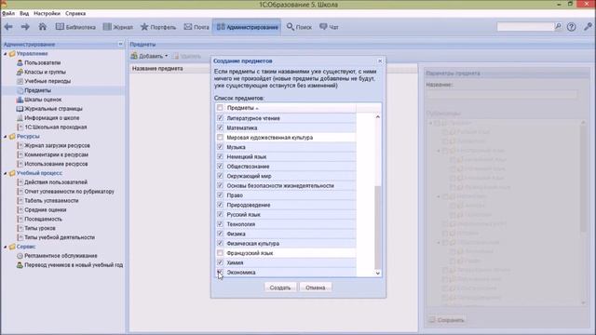Close the Создание предметов dialog
Screen dimensions: 596x335
point(380,60)
